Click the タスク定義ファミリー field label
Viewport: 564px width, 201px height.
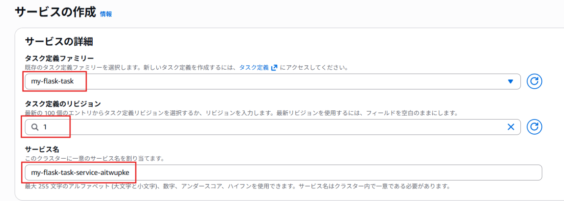point(59,58)
